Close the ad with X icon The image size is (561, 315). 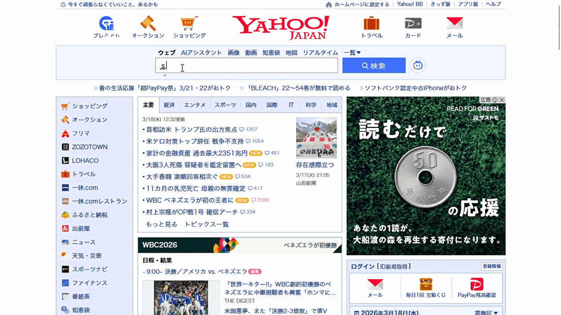click(x=502, y=100)
